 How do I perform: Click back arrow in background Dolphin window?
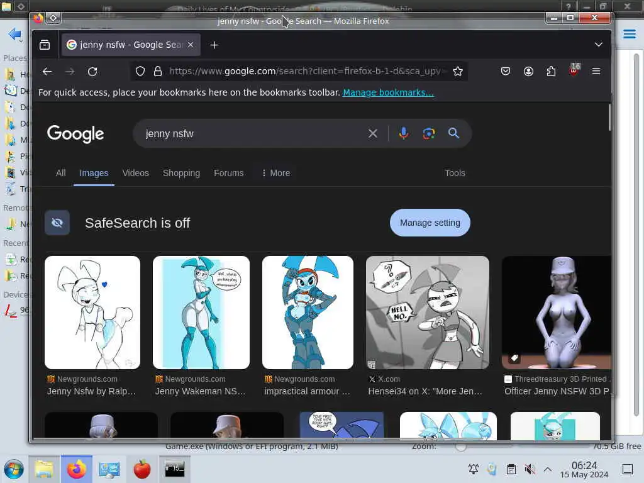pos(15,34)
